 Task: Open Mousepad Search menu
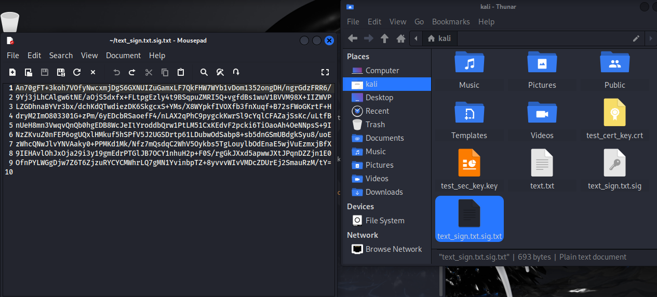tap(61, 56)
